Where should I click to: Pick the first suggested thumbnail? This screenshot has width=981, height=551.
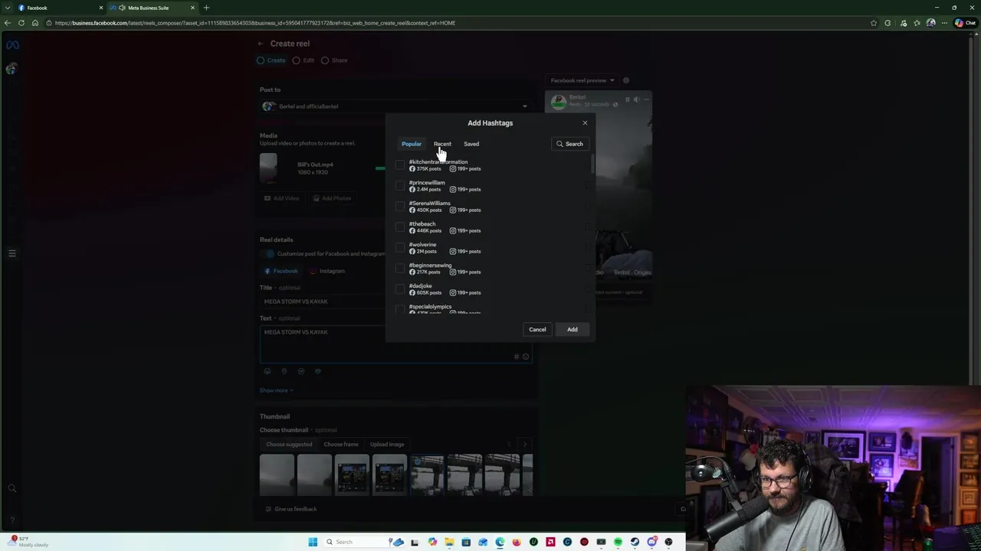[277, 474]
